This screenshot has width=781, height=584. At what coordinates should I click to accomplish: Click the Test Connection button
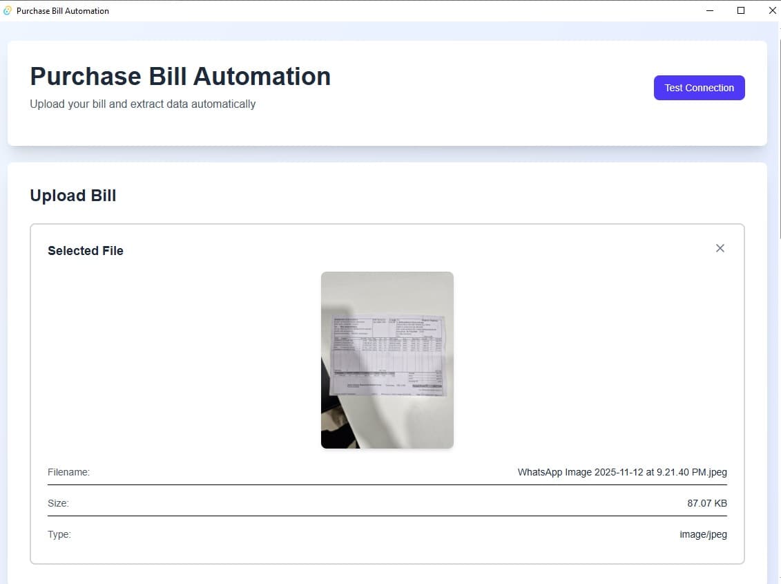coord(699,88)
